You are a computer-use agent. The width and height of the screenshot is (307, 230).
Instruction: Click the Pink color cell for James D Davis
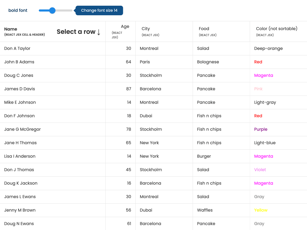(258, 89)
